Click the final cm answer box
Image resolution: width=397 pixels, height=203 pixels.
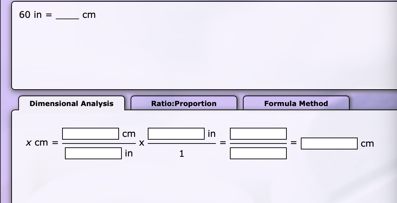coord(329,143)
